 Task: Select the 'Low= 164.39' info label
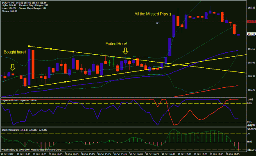(x=9, y=8)
